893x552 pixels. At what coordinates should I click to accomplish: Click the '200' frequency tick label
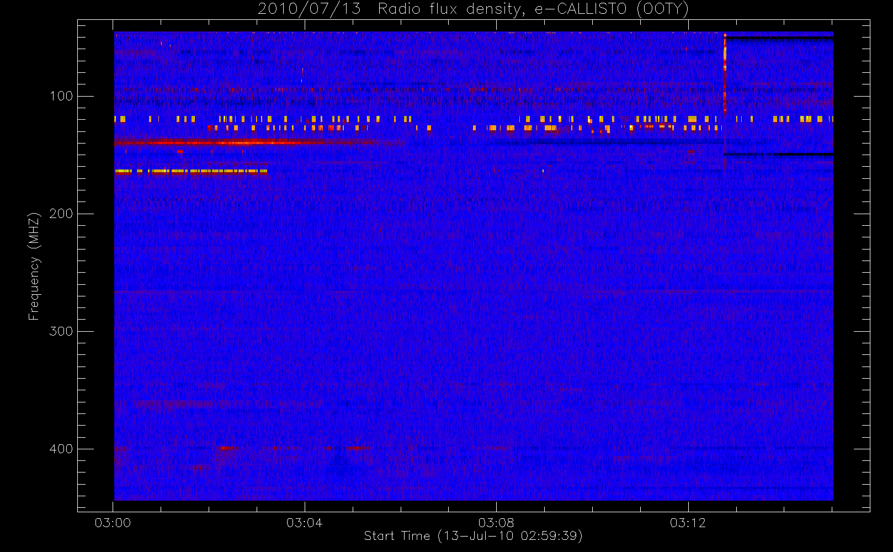(x=61, y=214)
